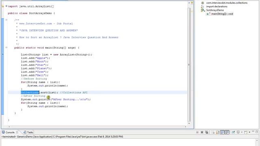This screenshot has height=146, width=260.
Task: Click the Pin Console icon
Action: point(233,132)
